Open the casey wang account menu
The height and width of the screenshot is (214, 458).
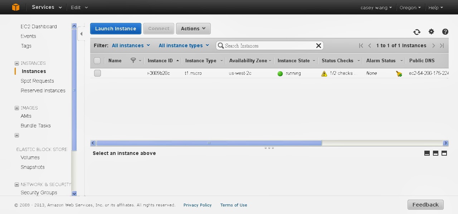(376, 8)
